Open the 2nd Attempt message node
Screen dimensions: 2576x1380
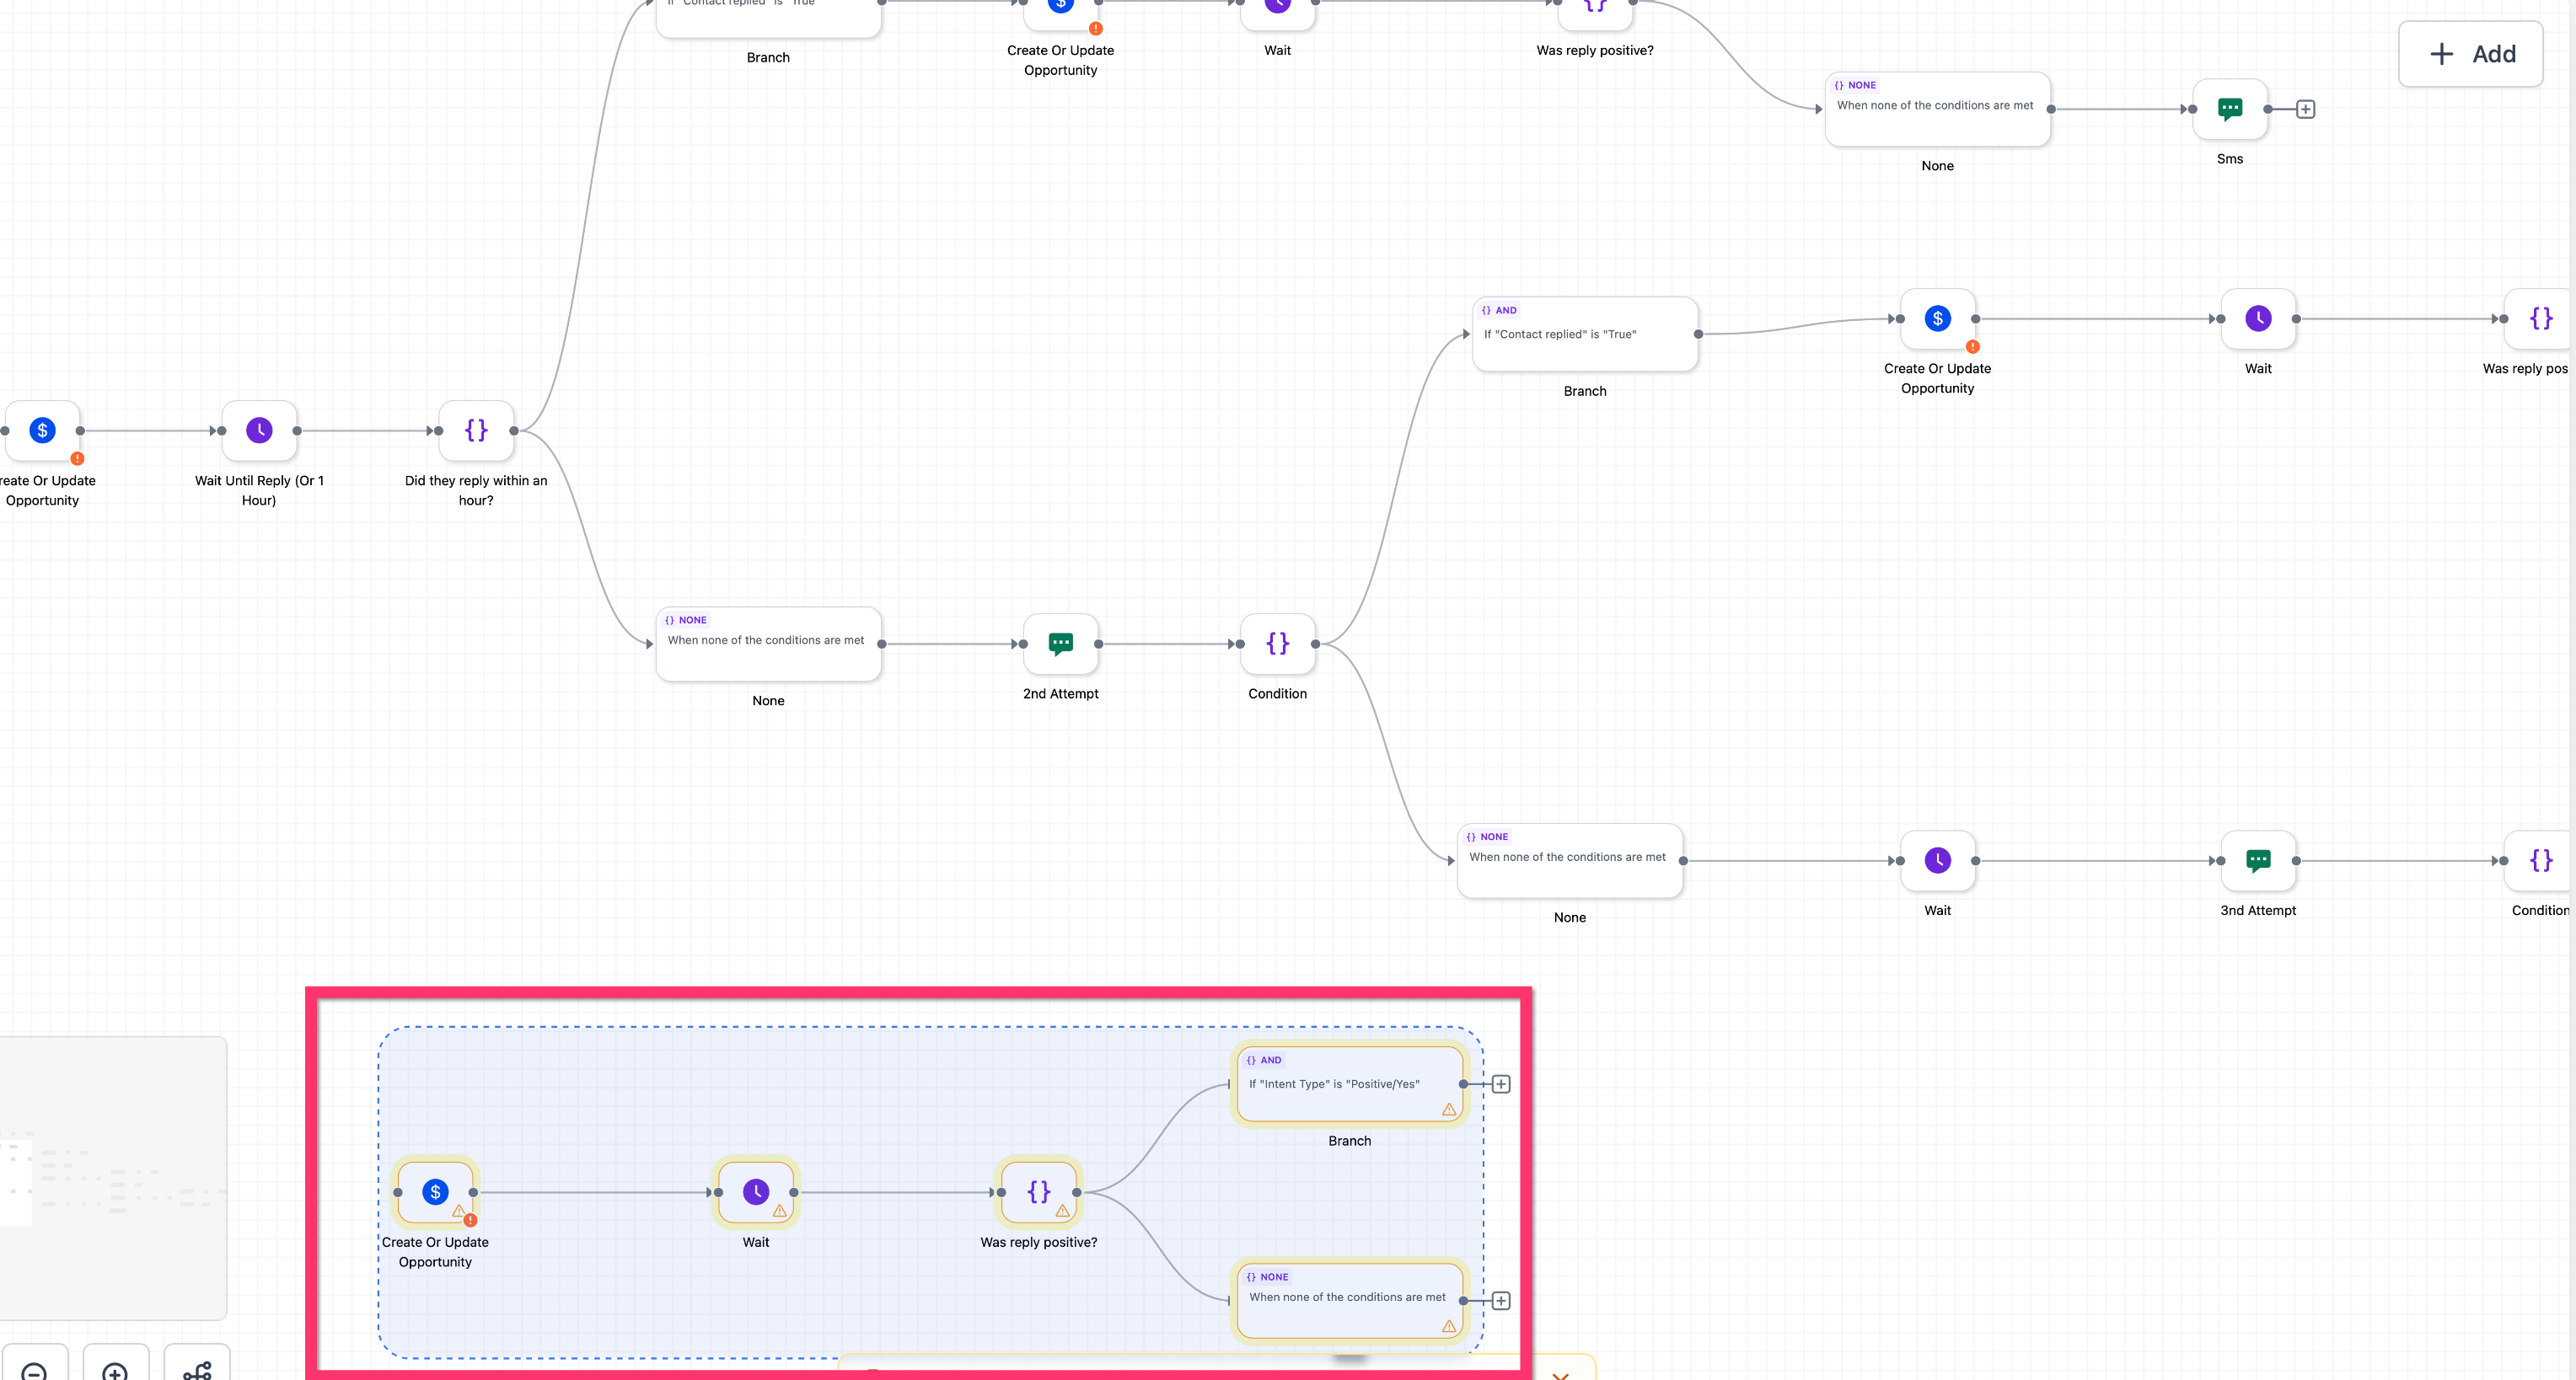pos(1060,644)
